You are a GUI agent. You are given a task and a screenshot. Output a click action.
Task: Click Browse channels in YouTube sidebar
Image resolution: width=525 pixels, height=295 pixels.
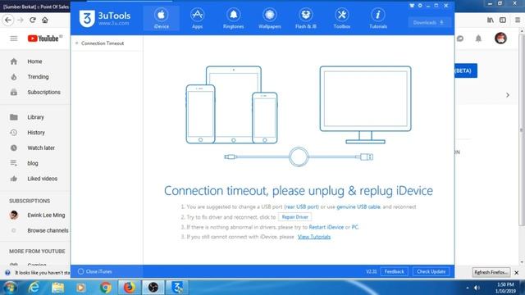[x=34, y=230]
